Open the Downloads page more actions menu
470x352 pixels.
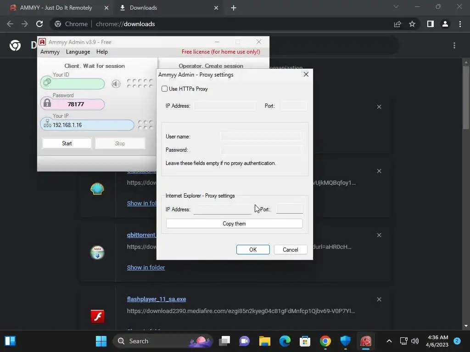coord(454,45)
